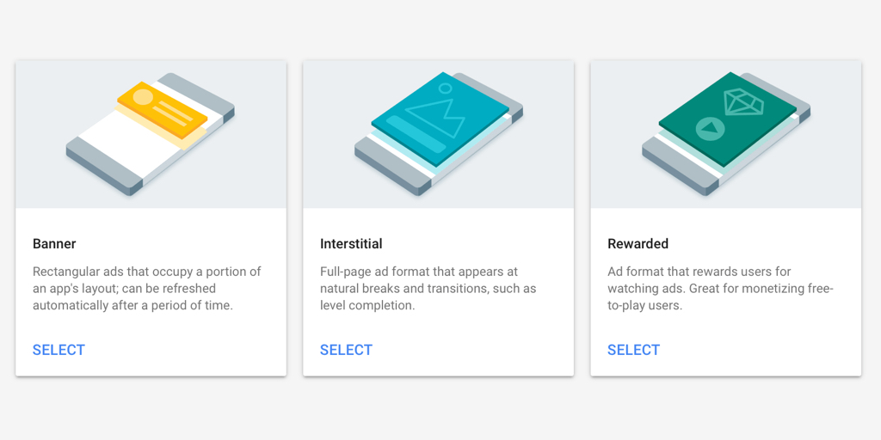Click the play button icon on green card
The width and height of the screenshot is (881, 440).
coord(710,129)
